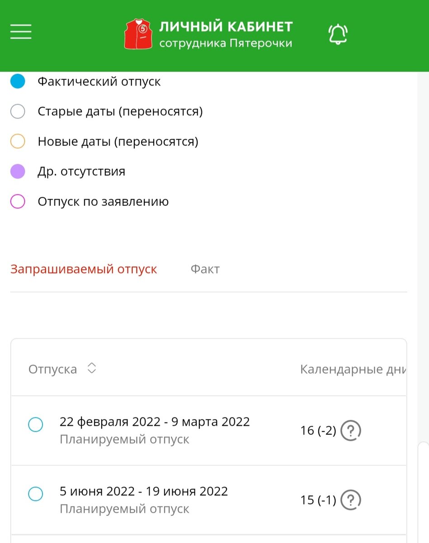Click the Календарные дни column header
Screen dimensions: 429x543
(x=354, y=369)
